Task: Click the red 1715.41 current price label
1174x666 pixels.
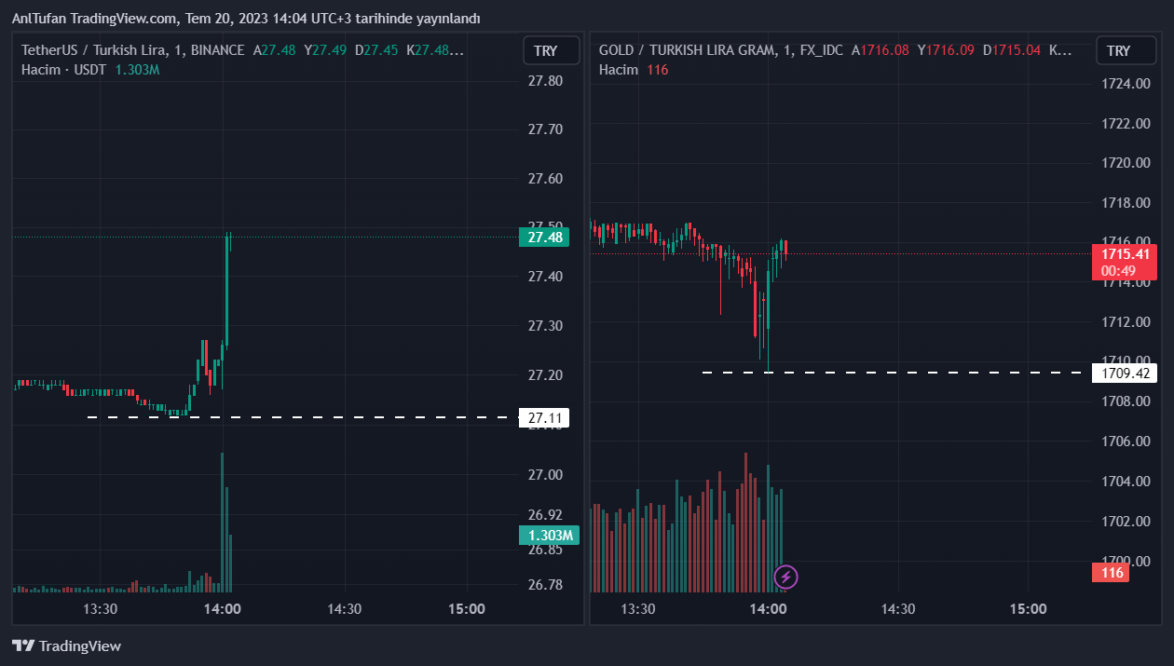Action: [x=1124, y=254]
